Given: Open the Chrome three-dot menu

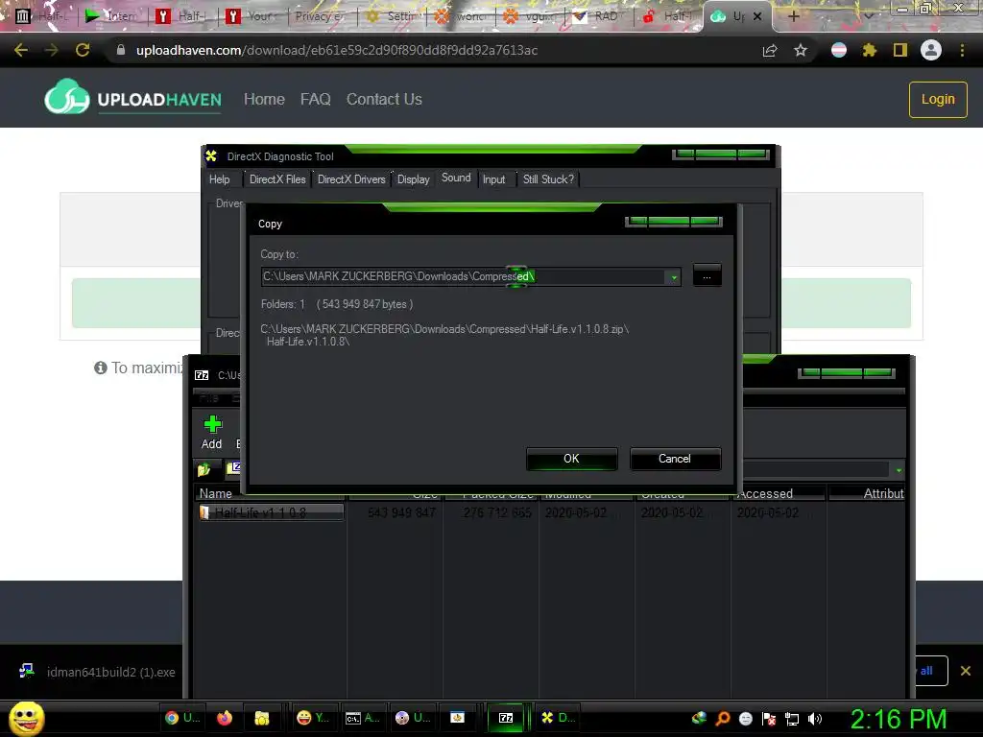Looking at the screenshot, I should [x=962, y=50].
